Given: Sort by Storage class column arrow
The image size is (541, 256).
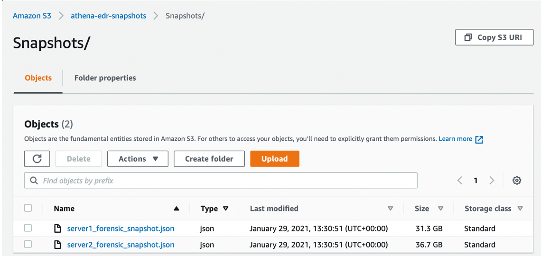Looking at the screenshot, I should [520, 209].
